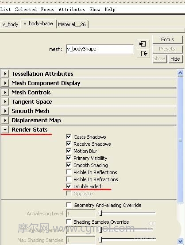Screen dimensions: 185x245
Task: Collapse the Render Stats section
Action: tap(5, 129)
